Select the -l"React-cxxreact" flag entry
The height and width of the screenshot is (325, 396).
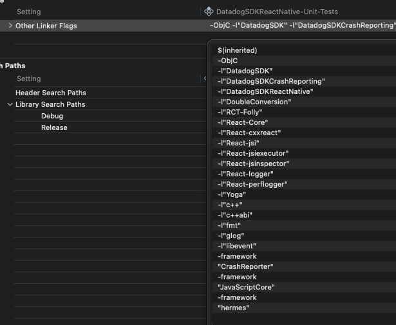(304, 133)
